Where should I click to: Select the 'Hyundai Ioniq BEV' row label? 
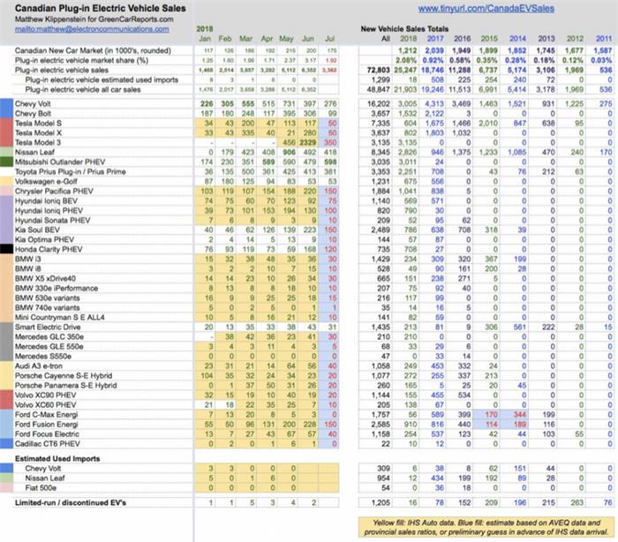(x=46, y=200)
